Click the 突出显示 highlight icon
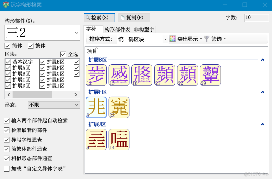Screen dimensions: 272x179 (x=173, y=39)
